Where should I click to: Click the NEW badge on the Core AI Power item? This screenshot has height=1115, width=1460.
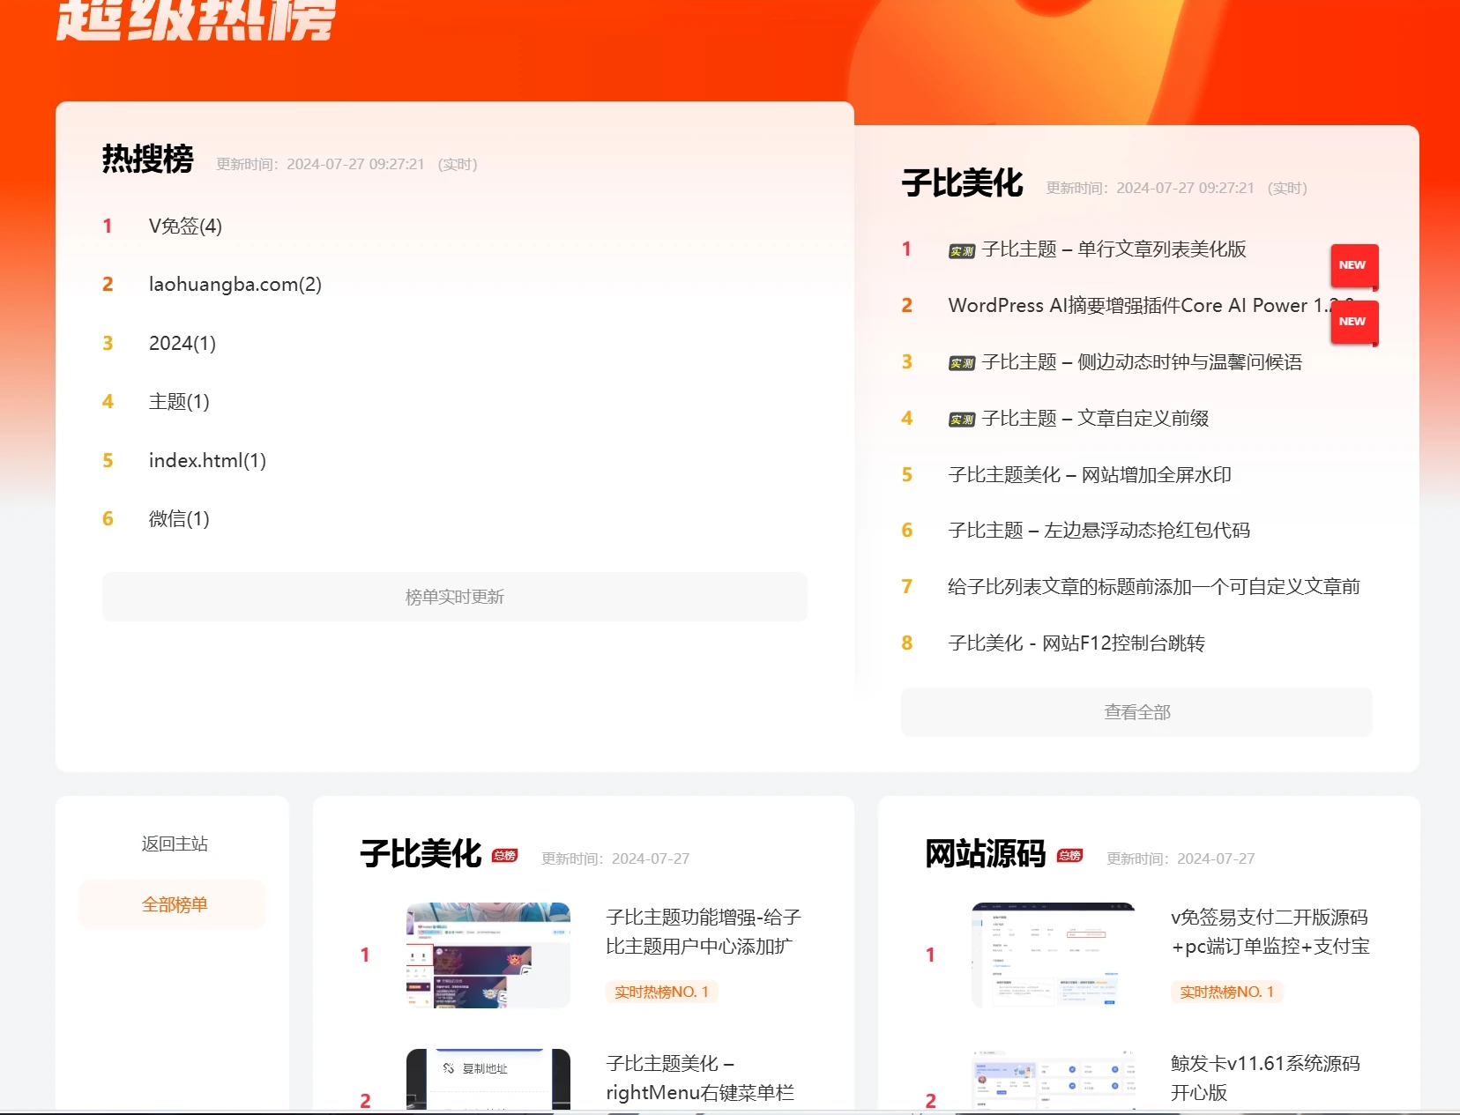click(1352, 322)
